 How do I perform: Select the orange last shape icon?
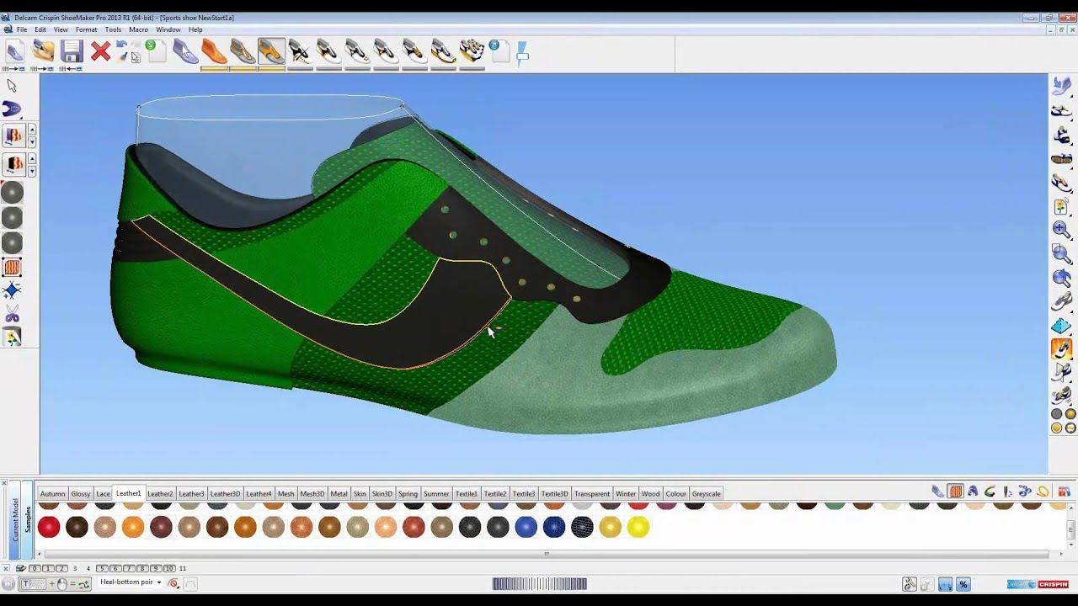pyautogui.click(x=214, y=52)
